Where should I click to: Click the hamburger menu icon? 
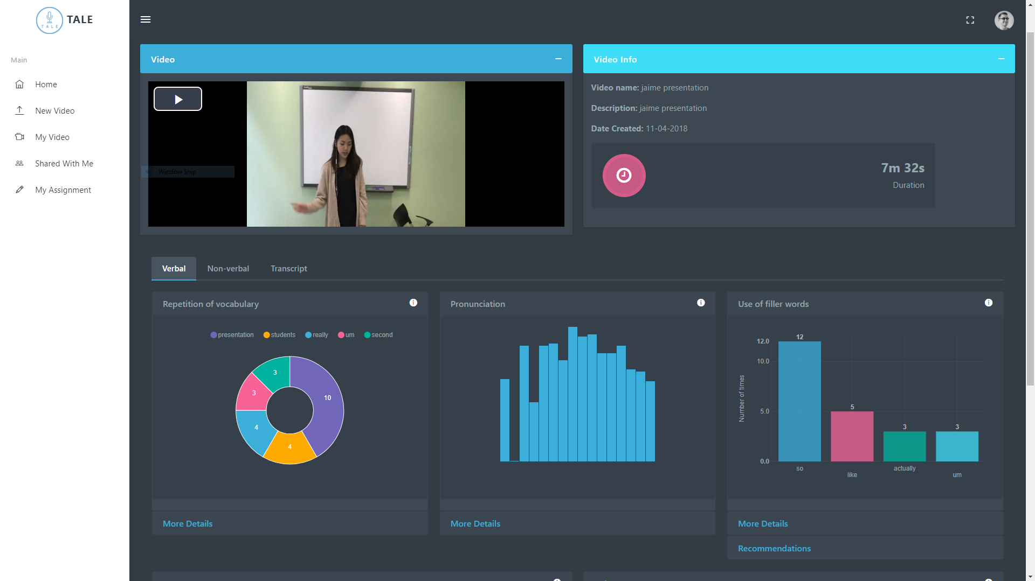[x=146, y=19]
